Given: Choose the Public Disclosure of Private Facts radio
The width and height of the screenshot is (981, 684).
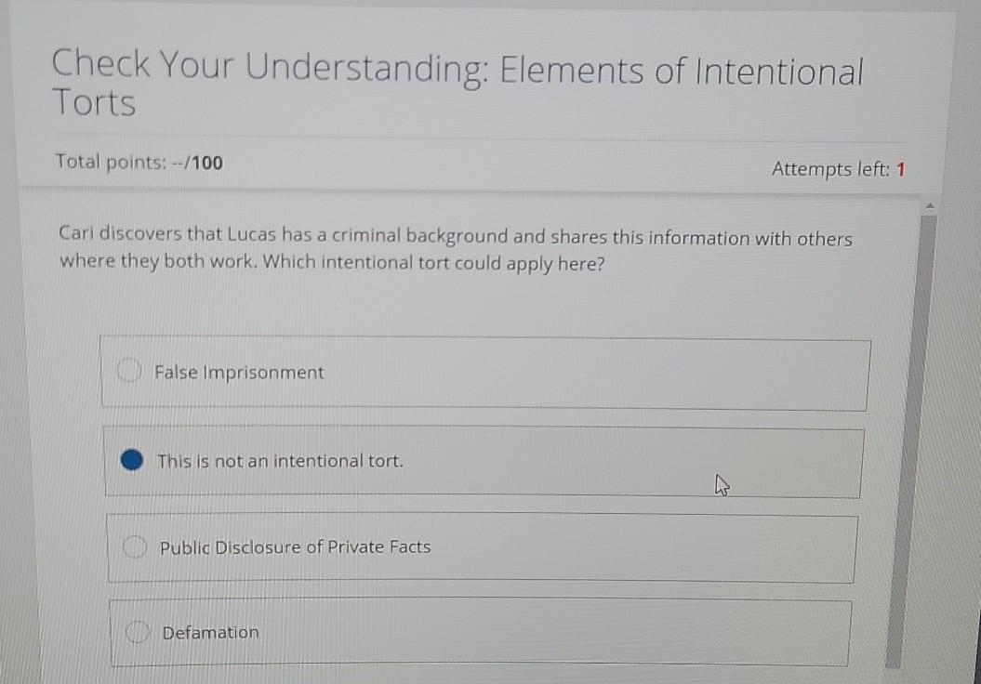Looking at the screenshot, I should point(134,545).
